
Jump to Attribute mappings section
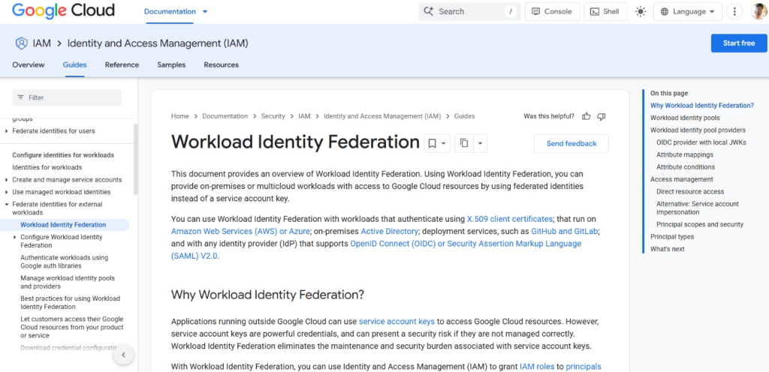[x=685, y=154]
